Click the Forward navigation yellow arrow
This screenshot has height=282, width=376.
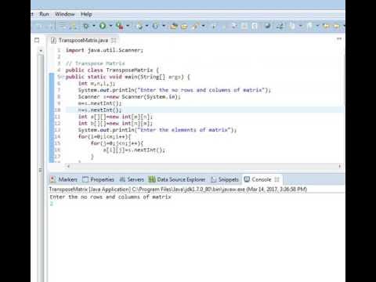(337, 26)
